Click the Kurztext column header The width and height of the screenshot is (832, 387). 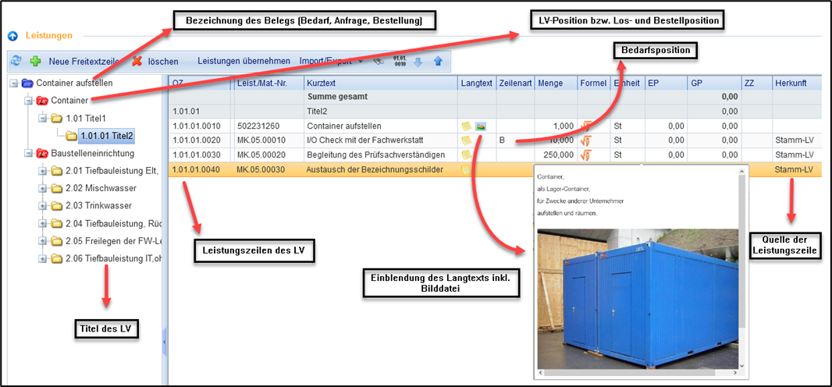click(380, 82)
